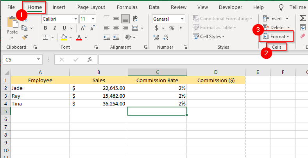Toggle Italic text formatting

(55, 28)
